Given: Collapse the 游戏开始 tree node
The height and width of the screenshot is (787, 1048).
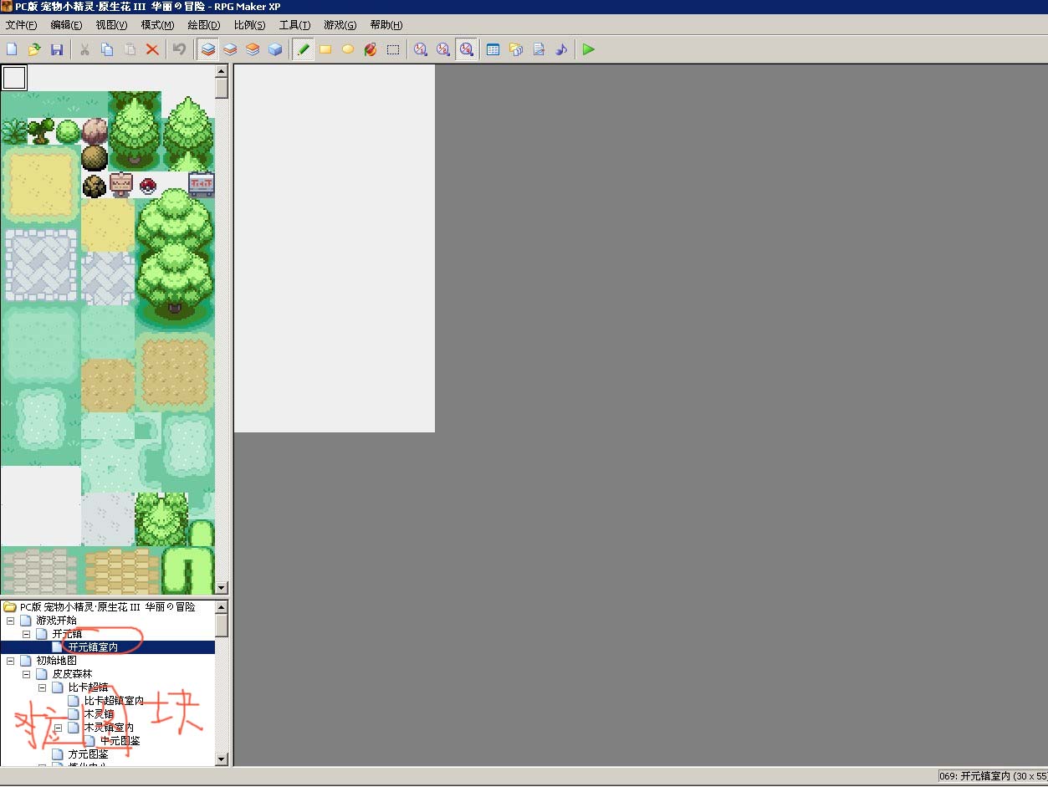Looking at the screenshot, I should pos(10,621).
